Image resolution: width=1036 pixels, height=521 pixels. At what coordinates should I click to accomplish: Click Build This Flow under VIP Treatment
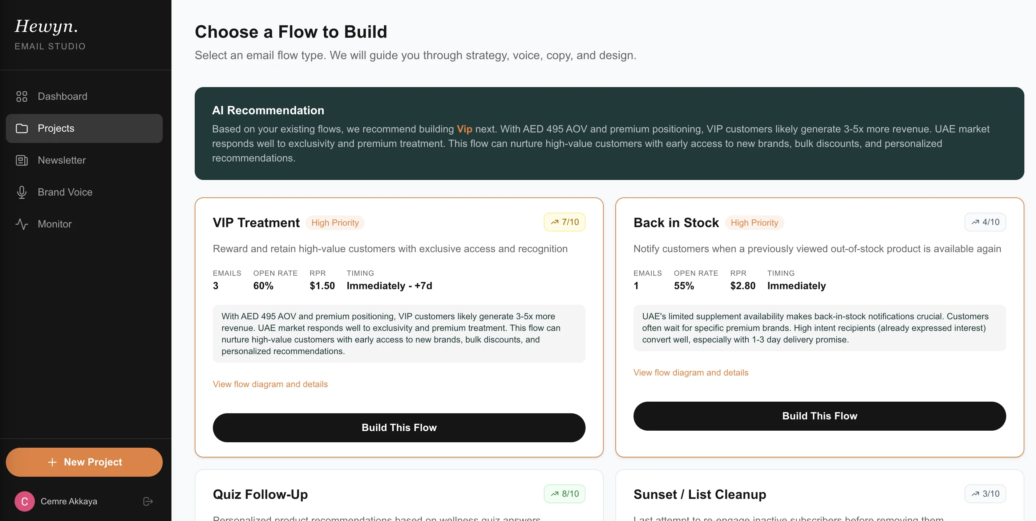point(398,427)
